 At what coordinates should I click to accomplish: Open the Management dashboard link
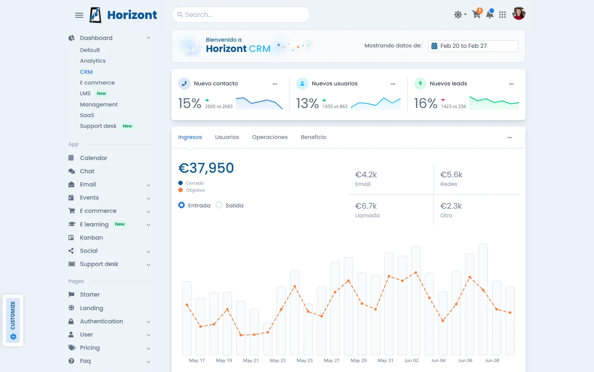coord(99,104)
